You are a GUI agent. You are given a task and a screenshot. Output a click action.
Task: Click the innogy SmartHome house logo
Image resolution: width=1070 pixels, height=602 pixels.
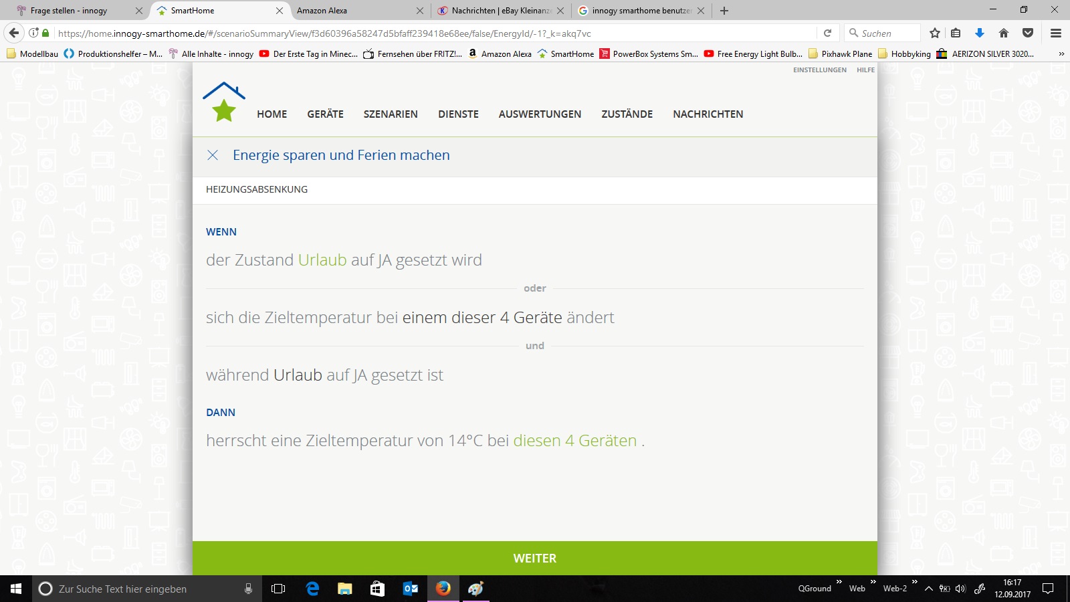tap(224, 102)
